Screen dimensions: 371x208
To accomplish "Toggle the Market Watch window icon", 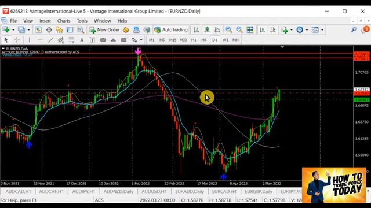I will tap(38, 29).
